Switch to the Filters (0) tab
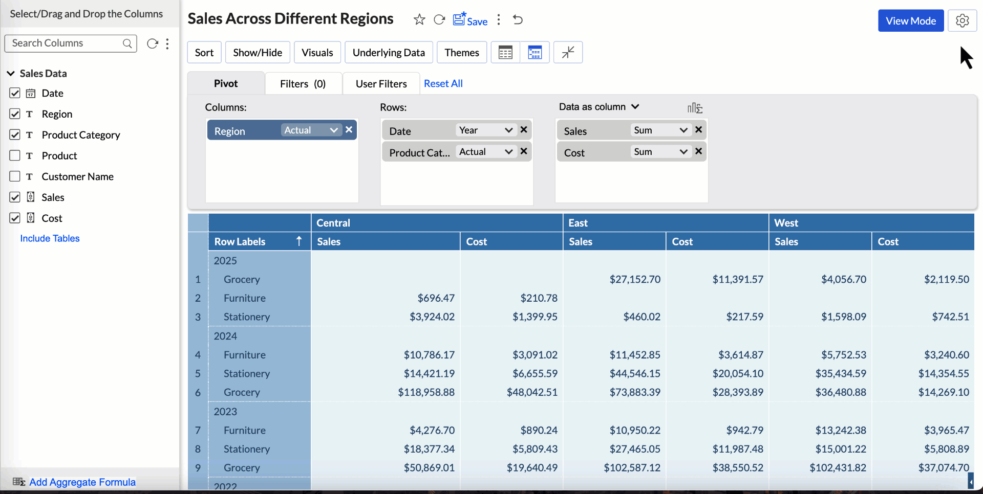This screenshot has width=983, height=494. pyautogui.click(x=303, y=84)
